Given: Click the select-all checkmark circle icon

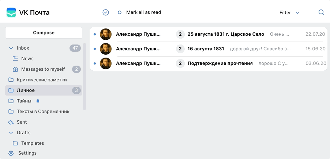Looking at the screenshot, I should click(x=106, y=12).
